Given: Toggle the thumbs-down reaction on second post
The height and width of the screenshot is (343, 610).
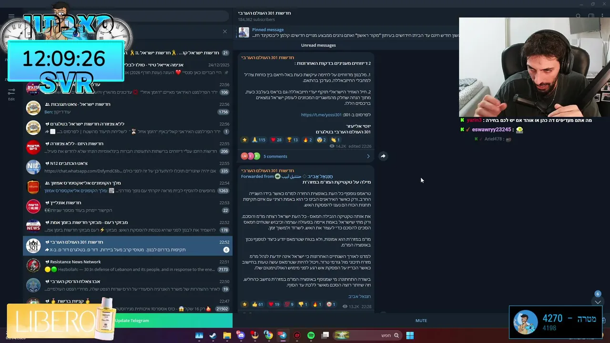Looking at the screenshot, I should click(x=303, y=304).
